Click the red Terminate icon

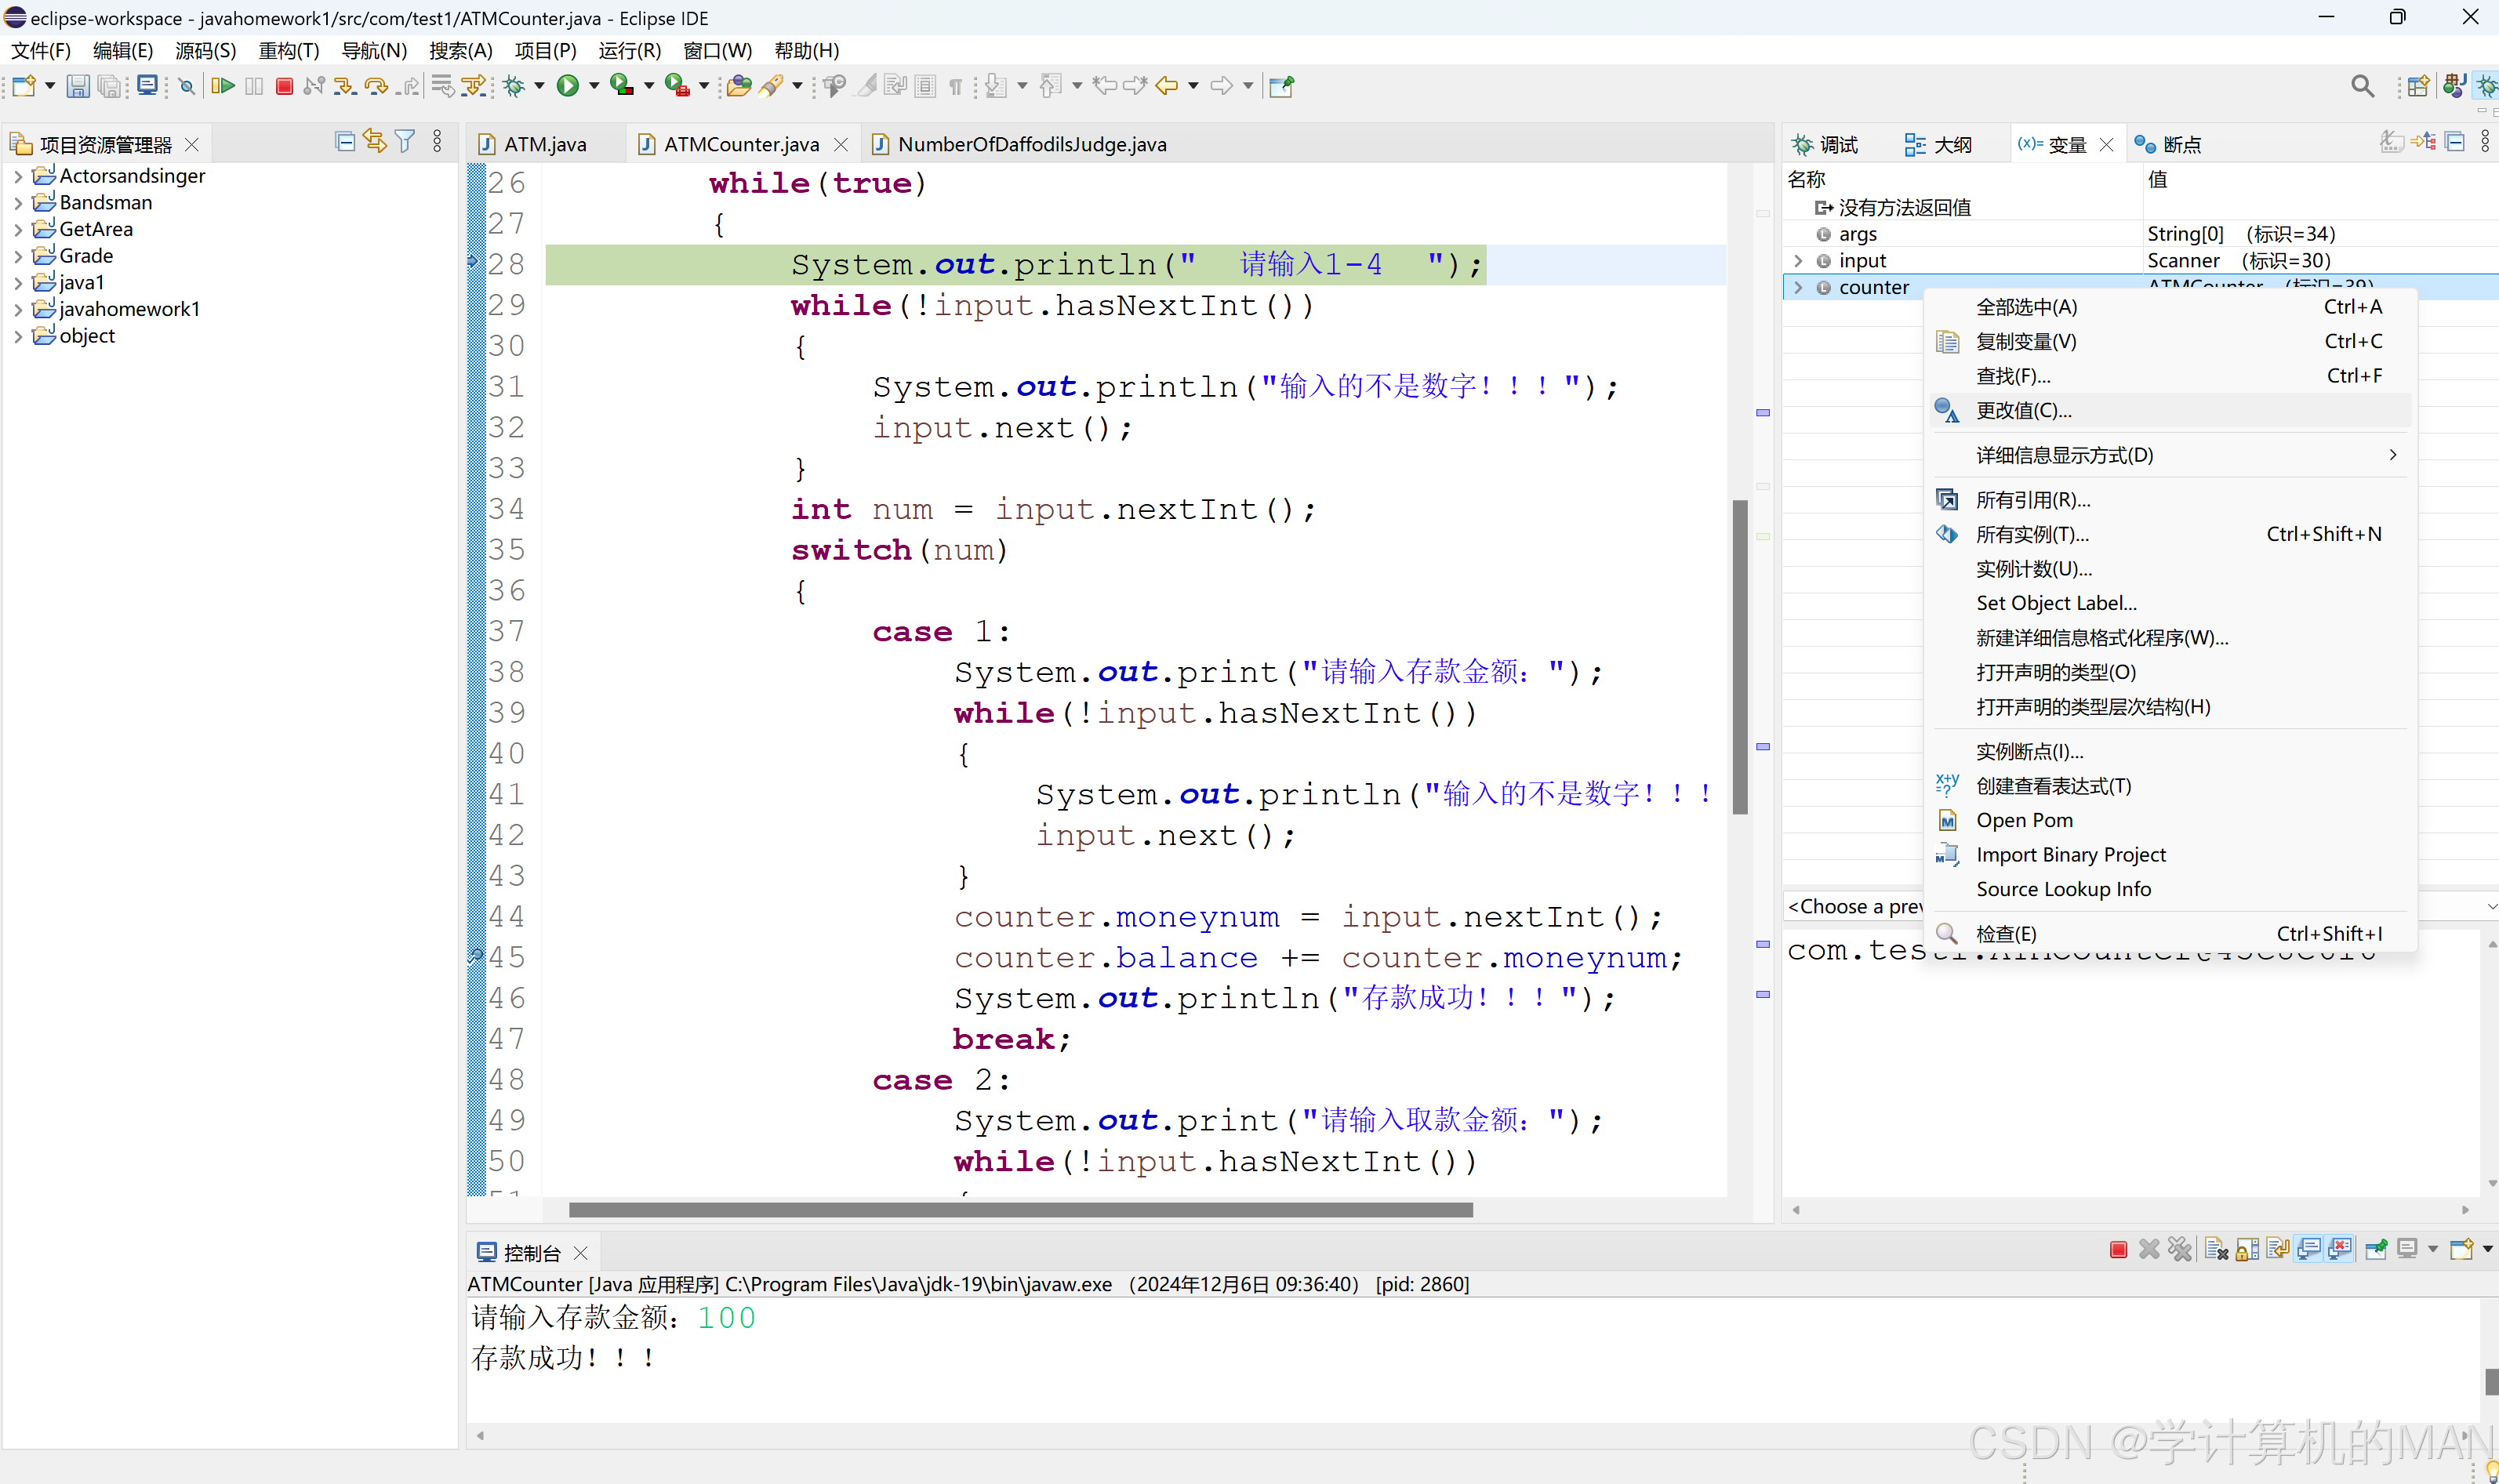pyautogui.click(x=284, y=86)
